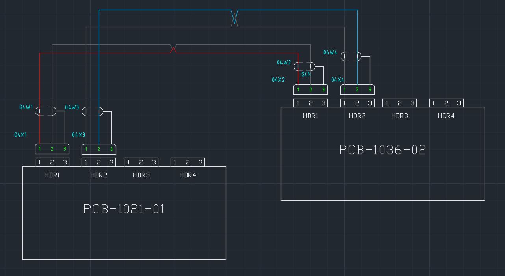Screen dimensions: 505x276
Task: Click the SCN shield label text
Action: [x=306, y=74]
